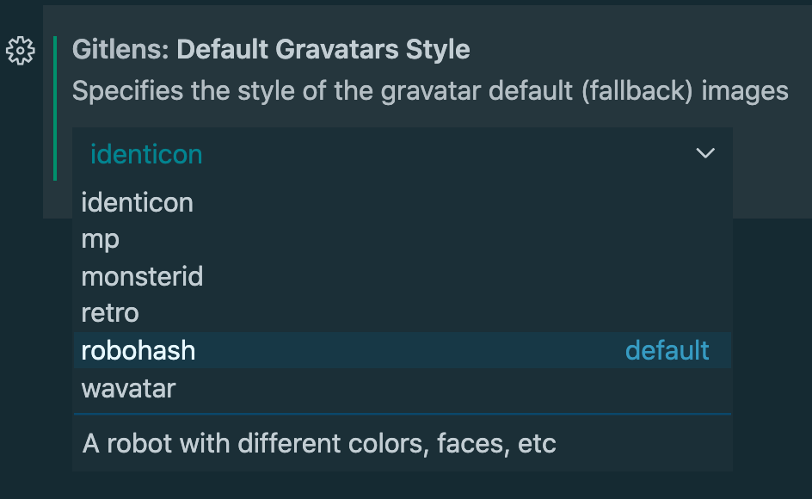812x499 pixels.
Task: Click the default label next to robohash
Action: [667, 349]
